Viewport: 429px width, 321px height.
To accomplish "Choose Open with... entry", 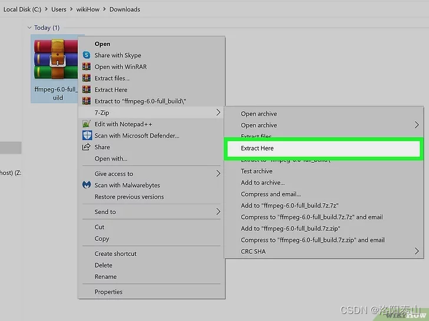I will (151, 158).
